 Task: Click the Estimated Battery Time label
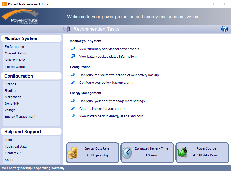(151, 148)
